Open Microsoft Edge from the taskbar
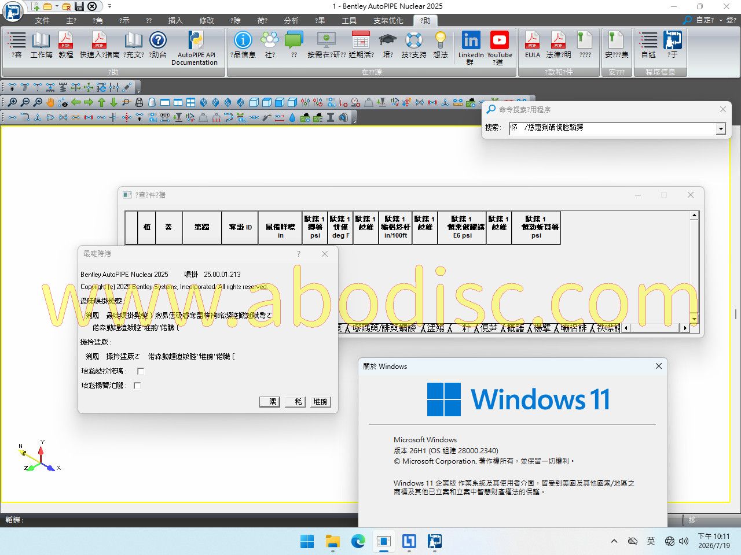The image size is (741, 555). pyautogui.click(x=358, y=541)
